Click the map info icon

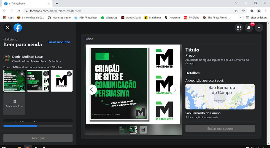click(x=250, y=105)
